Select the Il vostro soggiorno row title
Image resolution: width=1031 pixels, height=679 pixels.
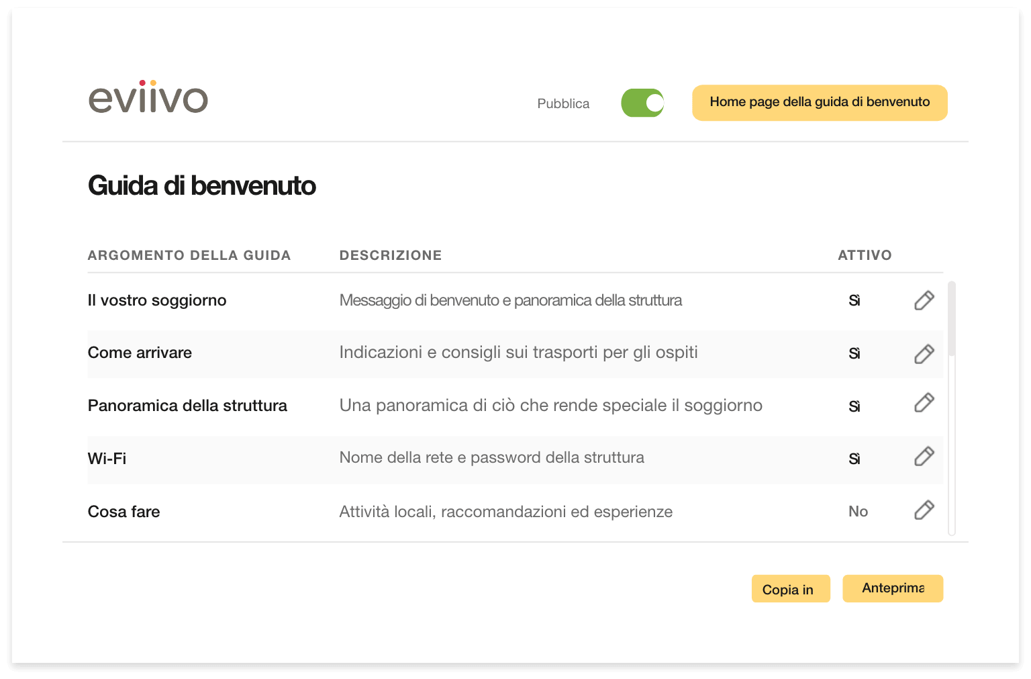pyautogui.click(x=157, y=300)
